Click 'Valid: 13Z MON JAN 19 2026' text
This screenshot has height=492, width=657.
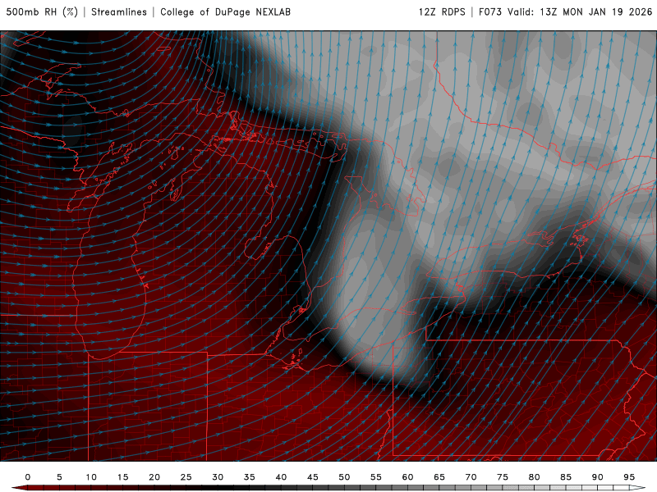pos(580,12)
